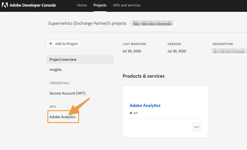Open Supermetrics (Exchange Partner)'s projects breadcrumb
The height and width of the screenshot is (150, 247).
(x=87, y=23)
